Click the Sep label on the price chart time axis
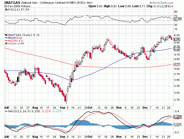The width and height of the screenshot is (184, 139). click(x=62, y=108)
